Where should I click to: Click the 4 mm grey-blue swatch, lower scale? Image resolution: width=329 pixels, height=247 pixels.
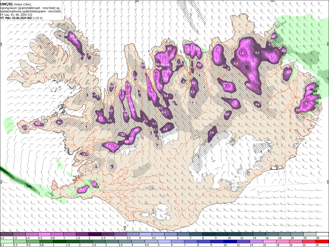[138, 241]
